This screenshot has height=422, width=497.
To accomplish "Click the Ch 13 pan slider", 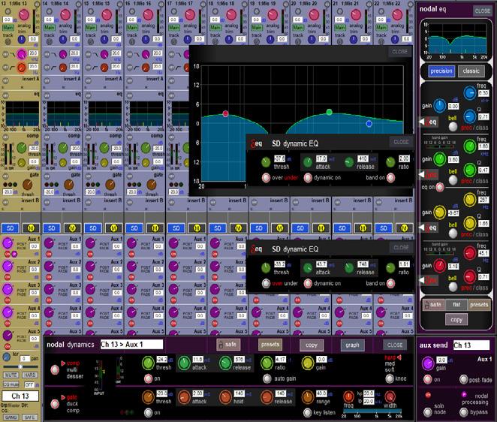I will pyautogui.click(x=20, y=366).
